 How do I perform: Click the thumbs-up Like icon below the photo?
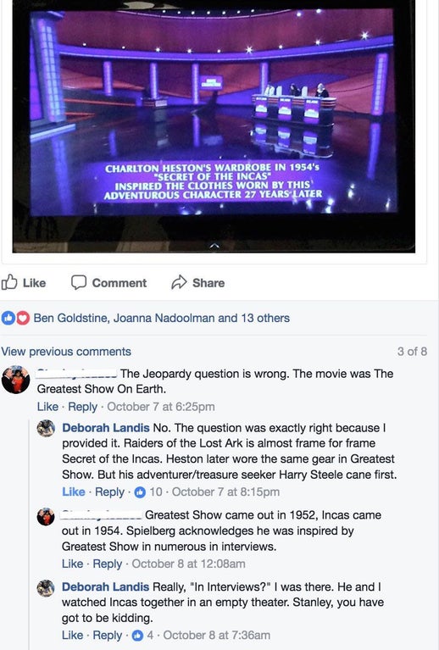9,282
